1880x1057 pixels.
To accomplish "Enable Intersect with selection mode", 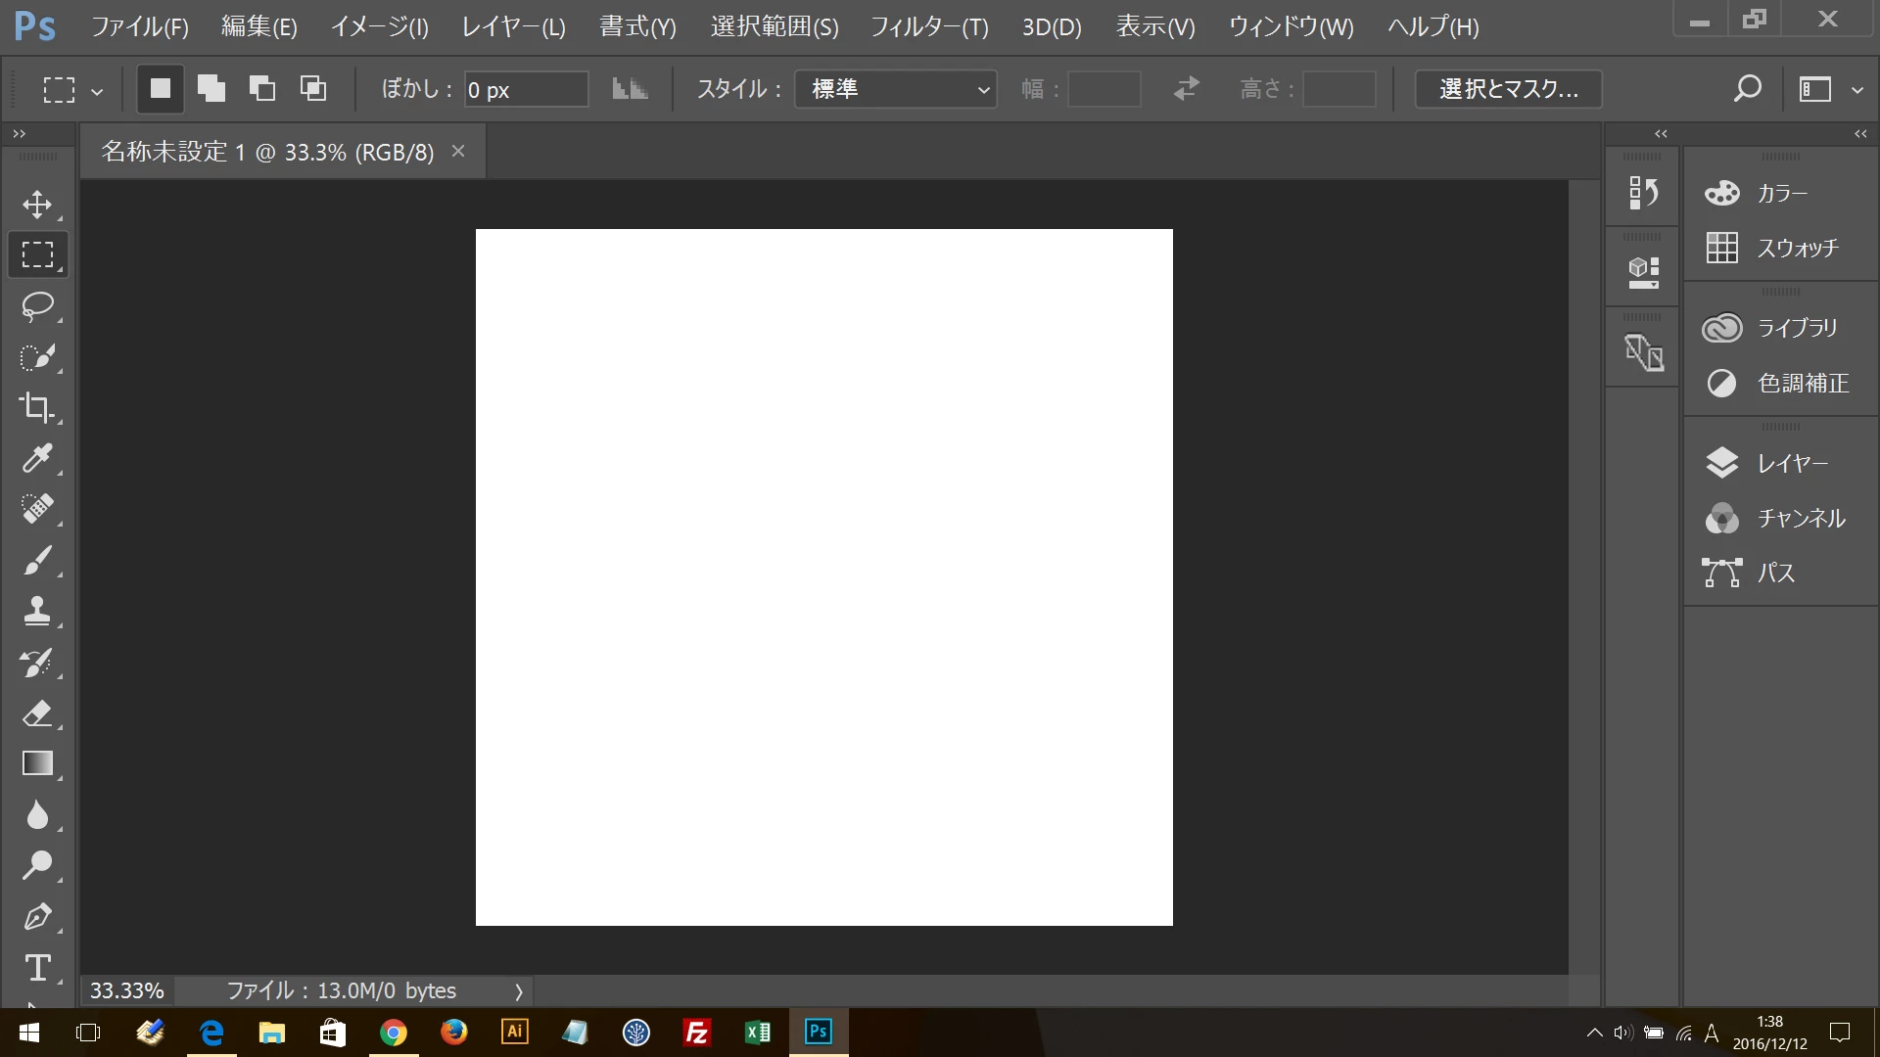I will pyautogui.click(x=313, y=89).
